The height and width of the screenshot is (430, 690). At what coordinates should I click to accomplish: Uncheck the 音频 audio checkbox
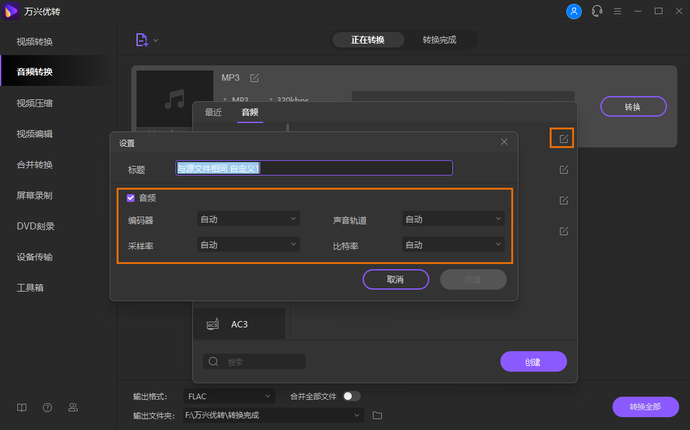(x=131, y=198)
